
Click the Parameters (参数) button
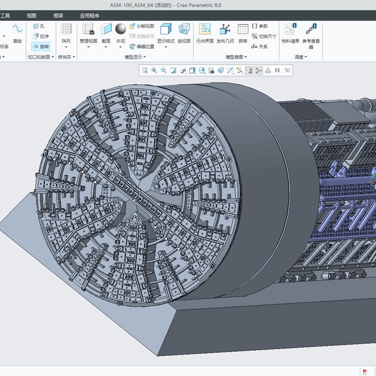pyautogui.click(x=260, y=26)
